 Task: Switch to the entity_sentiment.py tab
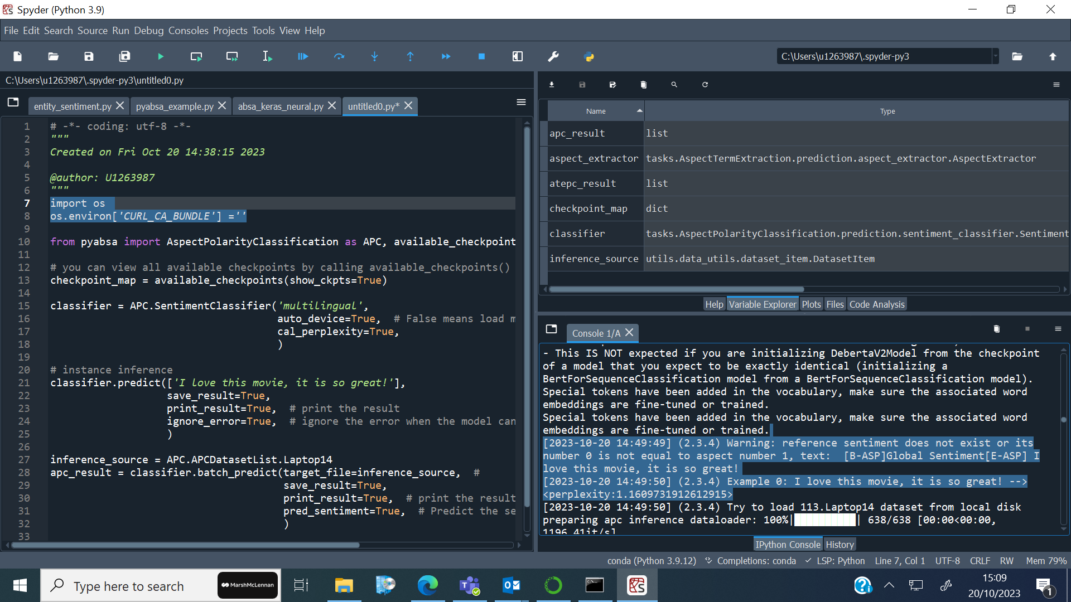73,106
